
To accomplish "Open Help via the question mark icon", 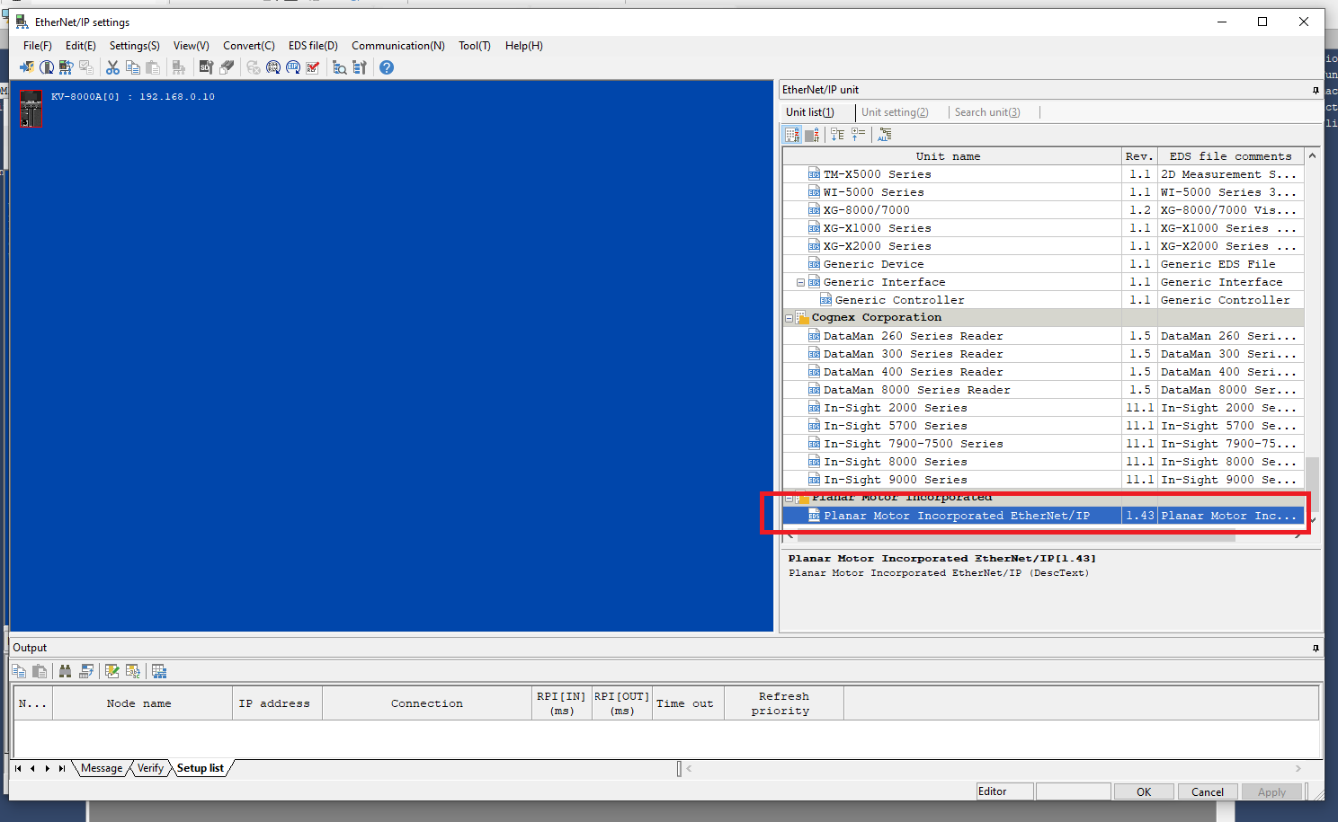I will 386,67.
